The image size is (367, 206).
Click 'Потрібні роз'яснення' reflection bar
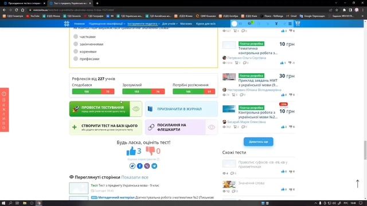point(194,92)
